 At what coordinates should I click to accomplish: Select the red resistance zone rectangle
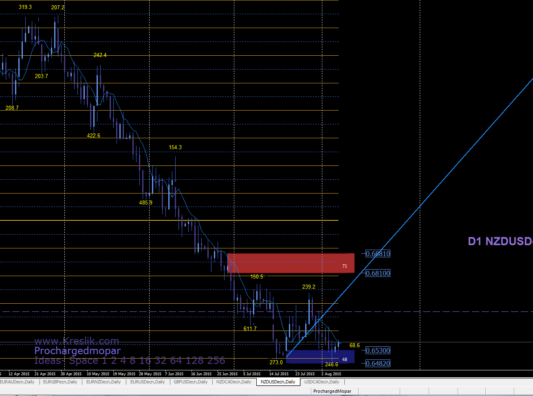point(291,263)
